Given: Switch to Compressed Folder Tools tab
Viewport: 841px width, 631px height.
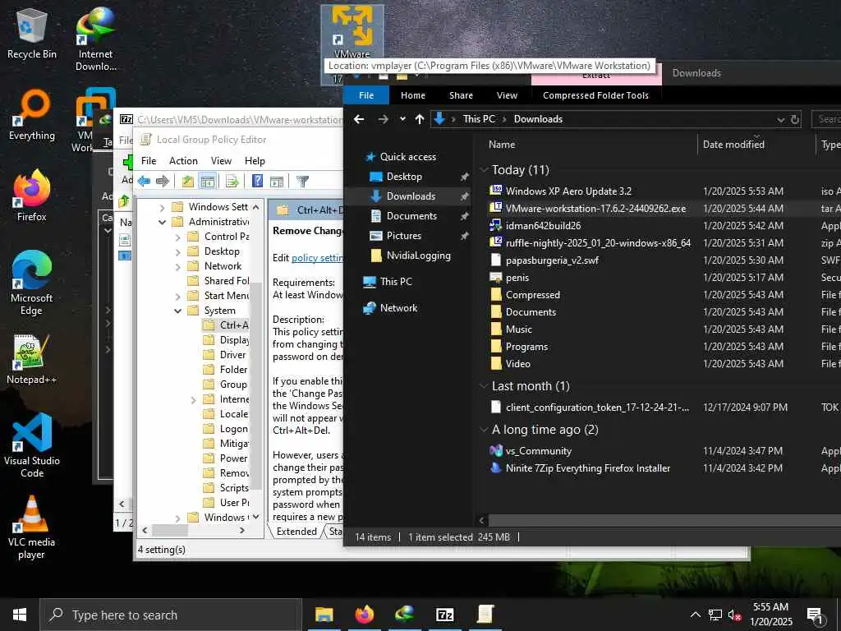Looking at the screenshot, I should [x=596, y=95].
